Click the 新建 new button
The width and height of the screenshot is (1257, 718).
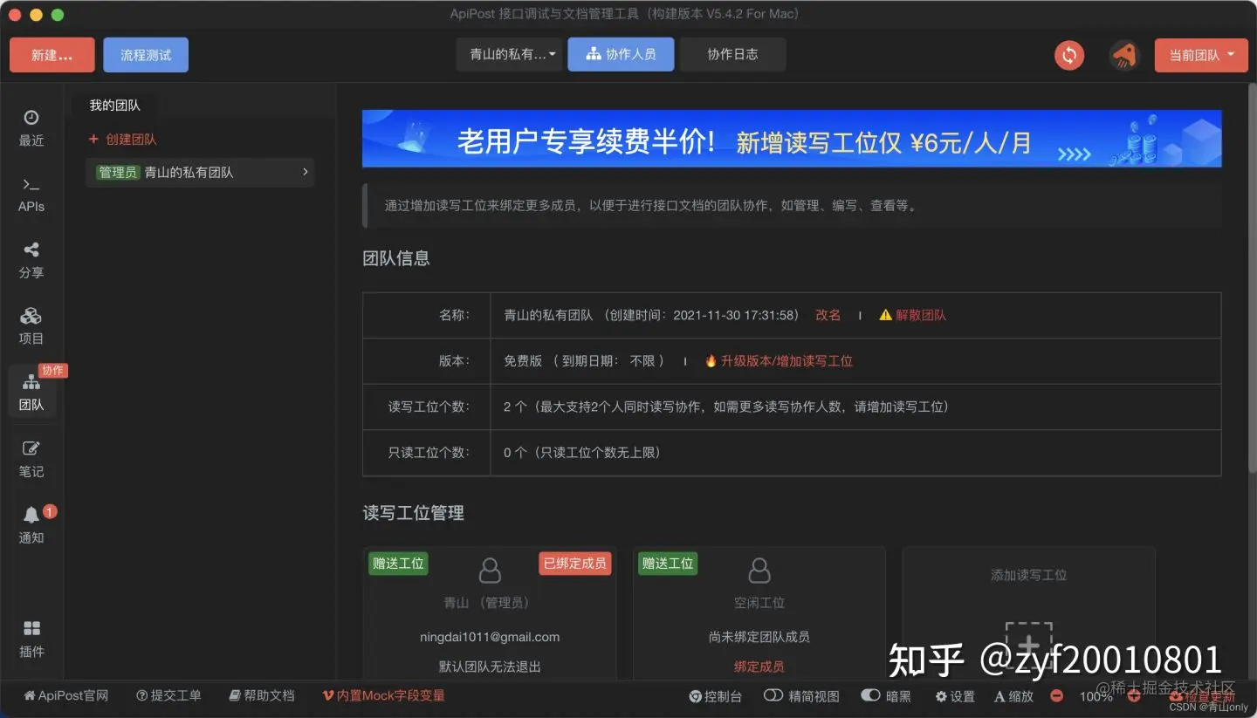tap(52, 55)
